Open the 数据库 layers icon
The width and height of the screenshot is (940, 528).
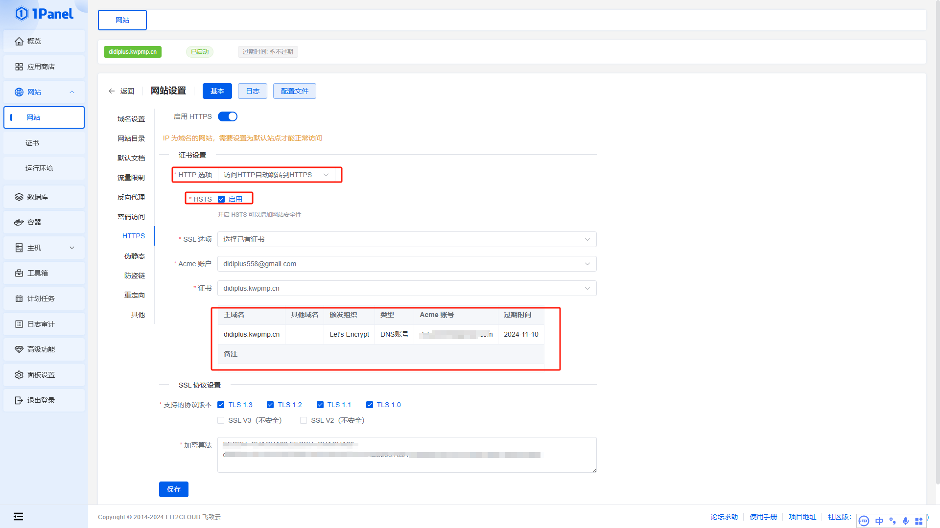19,197
